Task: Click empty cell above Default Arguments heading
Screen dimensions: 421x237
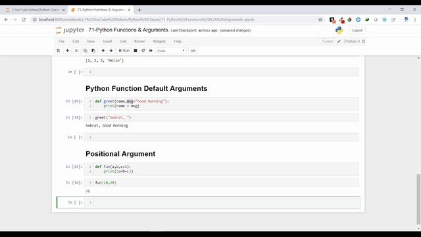Action: (221, 72)
